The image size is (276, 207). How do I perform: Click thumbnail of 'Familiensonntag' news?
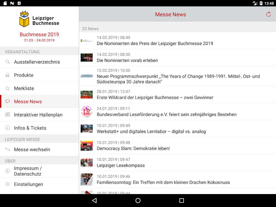point(86,180)
